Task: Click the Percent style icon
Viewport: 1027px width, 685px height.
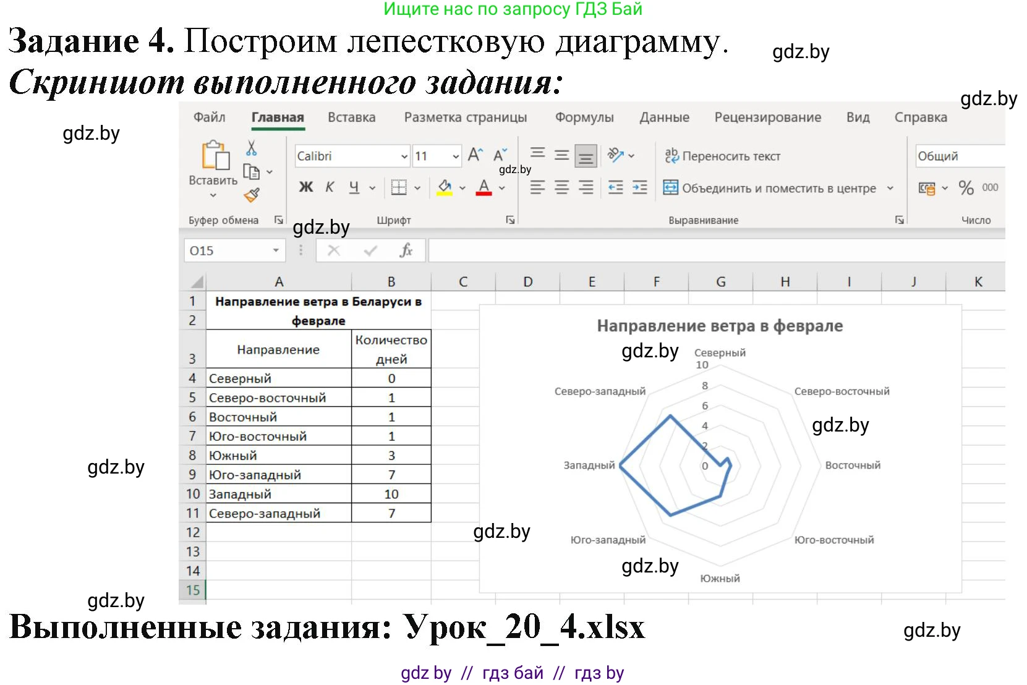Action: [x=966, y=189]
